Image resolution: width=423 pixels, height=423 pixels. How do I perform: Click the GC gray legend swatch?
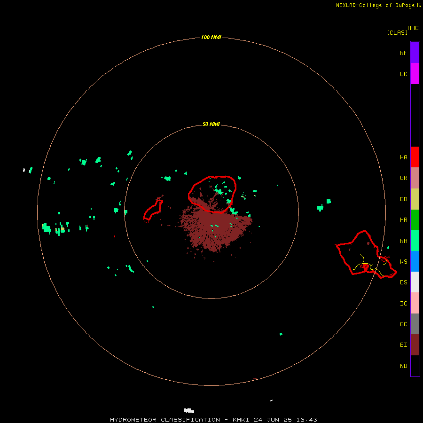click(x=415, y=324)
